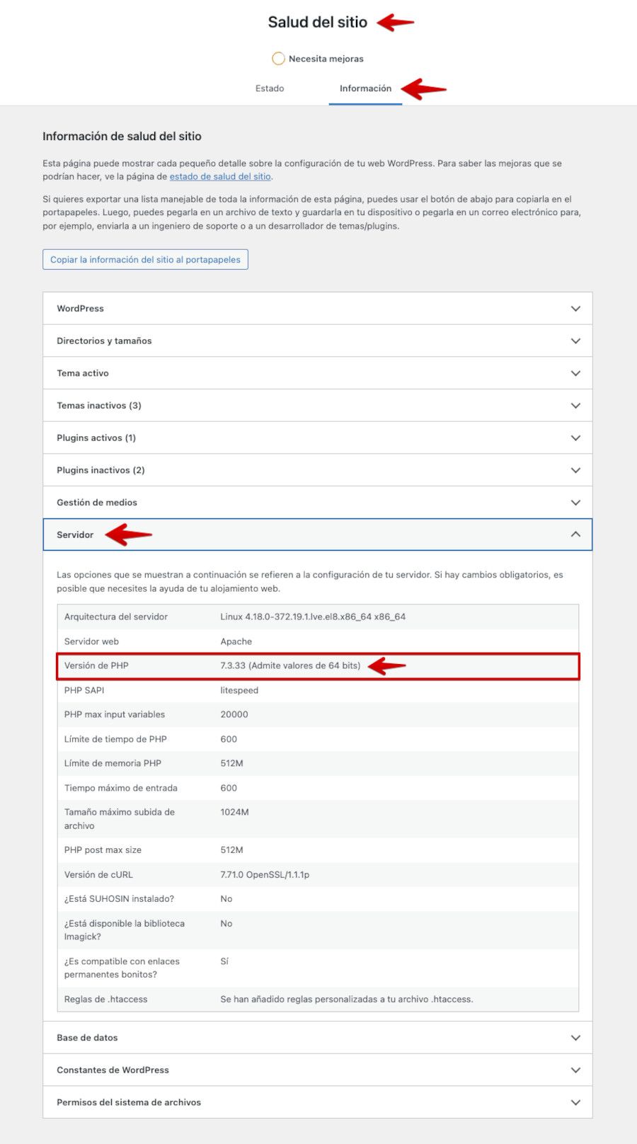Click 'Tema activo' accordion title
The width and height of the screenshot is (637, 1144).
[83, 373]
